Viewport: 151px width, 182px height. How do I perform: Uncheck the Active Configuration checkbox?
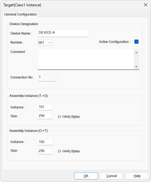pyautogui.click(x=136, y=42)
